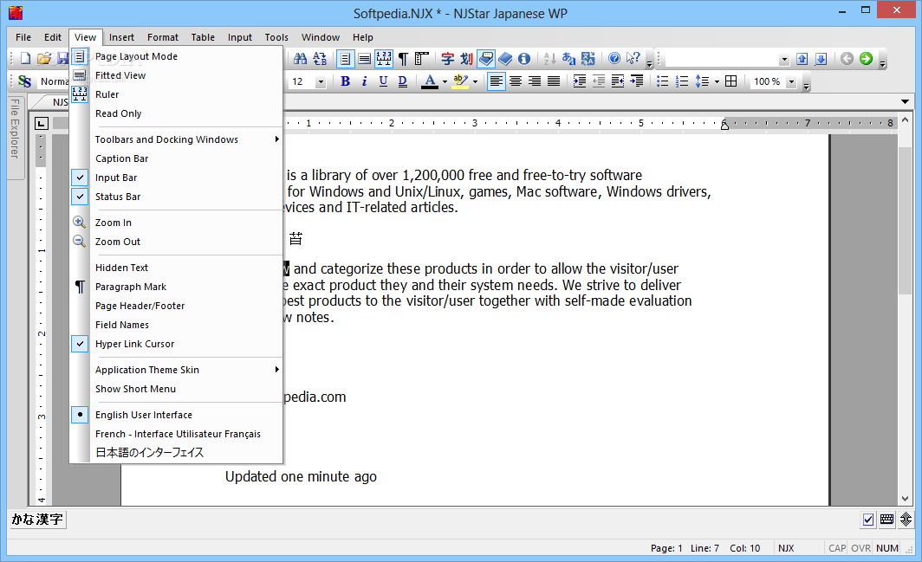Align text to the right
Viewport: 922px width, 562px height.
[x=534, y=81]
